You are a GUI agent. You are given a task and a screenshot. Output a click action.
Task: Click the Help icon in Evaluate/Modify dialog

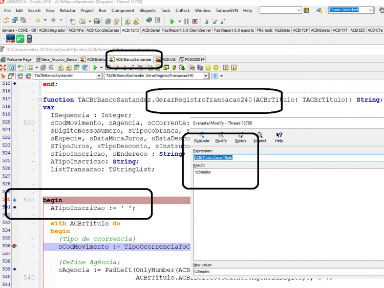(x=279, y=138)
